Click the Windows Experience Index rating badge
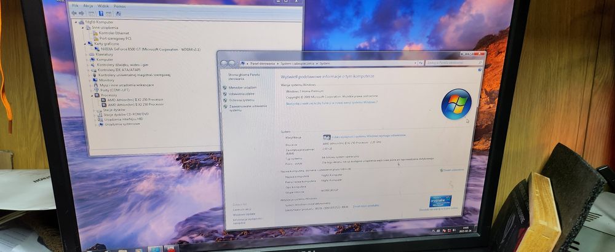615x252 pixels. pos(327,137)
